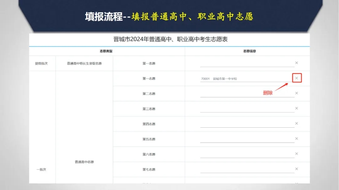Click the 第六志愿 input field
Viewport: 339px width, 190px height.
click(247, 154)
